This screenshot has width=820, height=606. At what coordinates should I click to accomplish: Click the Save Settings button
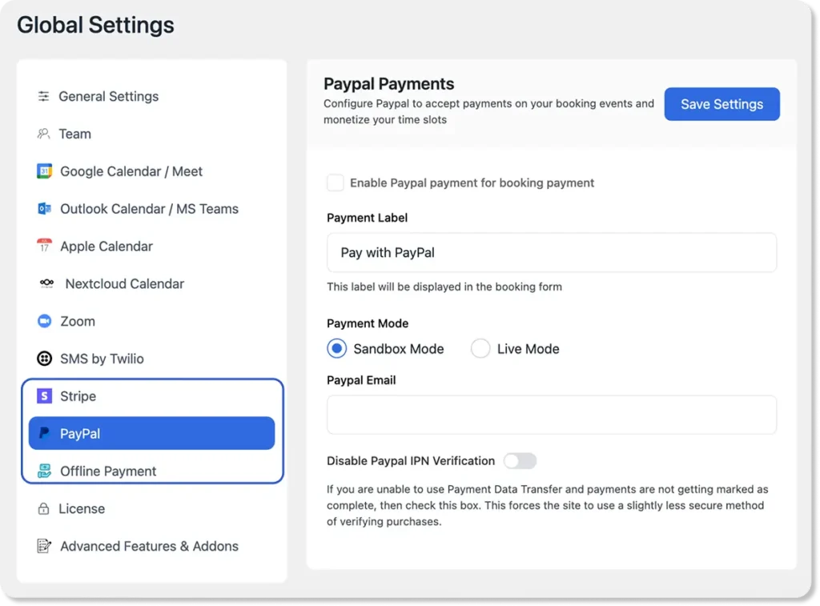(x=722, y=104)
